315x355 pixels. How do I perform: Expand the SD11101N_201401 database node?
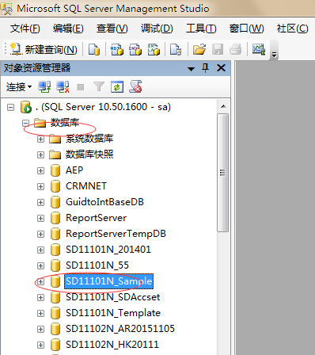click(40, 250)
